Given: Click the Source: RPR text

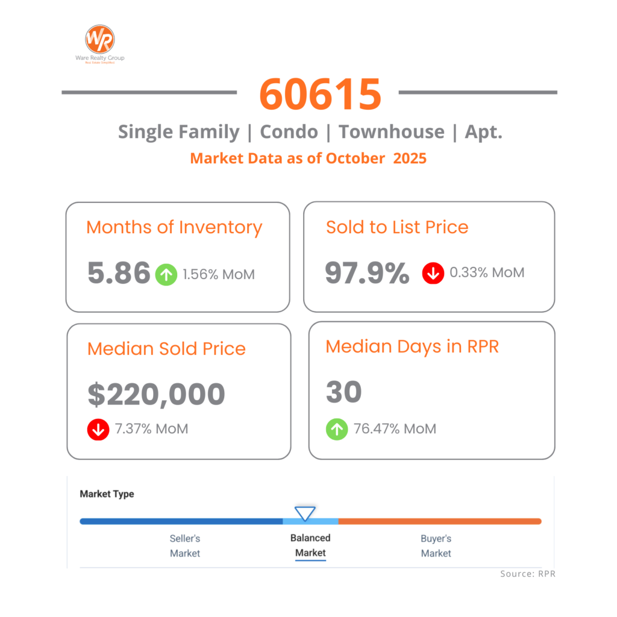Looking at the screenshot, I should coord(527,574).
